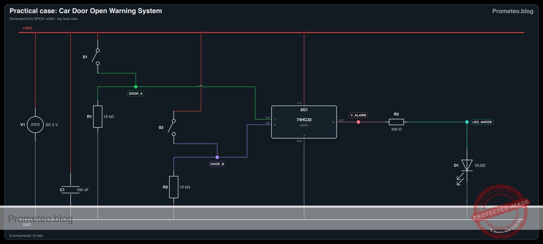Click the 'subckt' text inside the chip
The image size is (543, 244).
point(304,125)
